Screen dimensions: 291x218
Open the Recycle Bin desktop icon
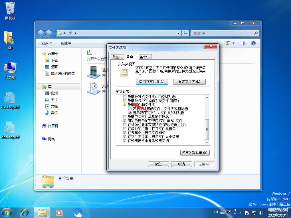point(10,11)
